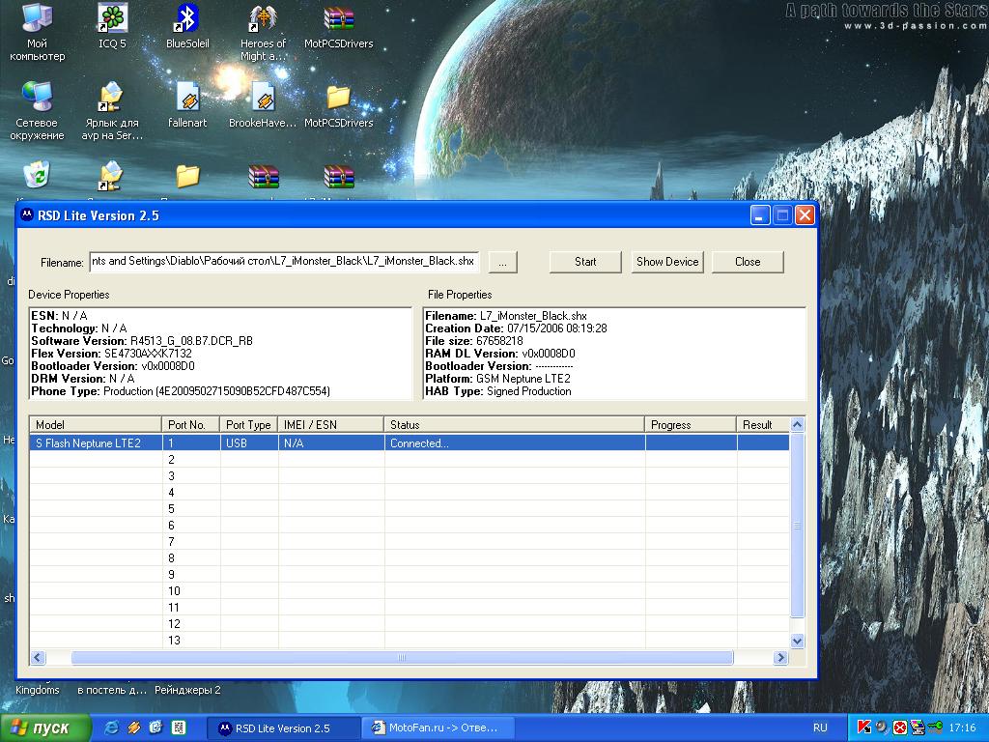This screenshot has width=989, height=742.
Task: Select port number 2 row
Action: pyautogui.click(x=410, y=459)
